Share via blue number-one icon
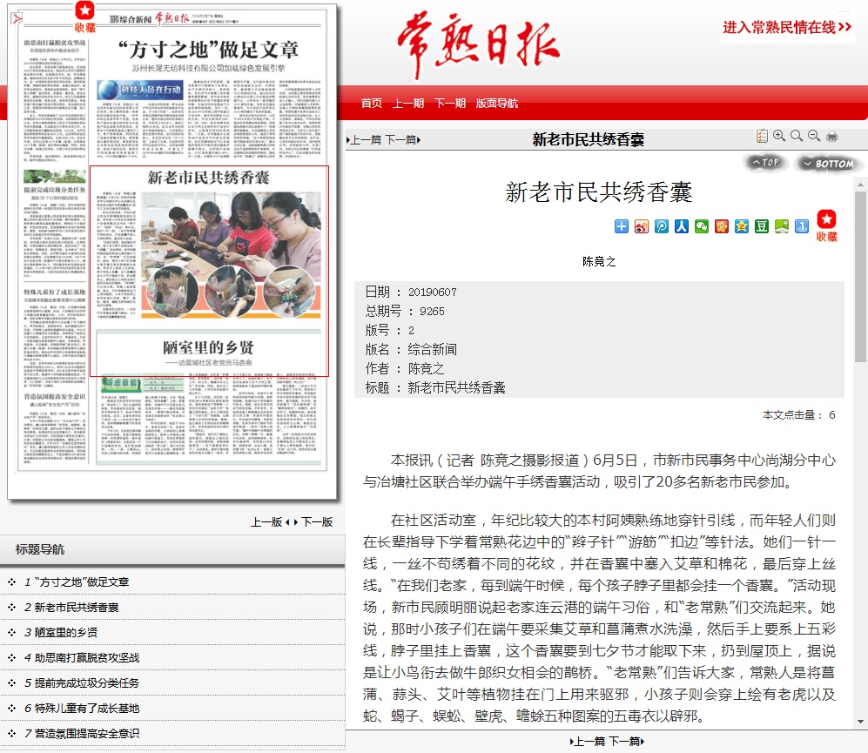Viewport: 868px width, 753px height. point(801,226)
